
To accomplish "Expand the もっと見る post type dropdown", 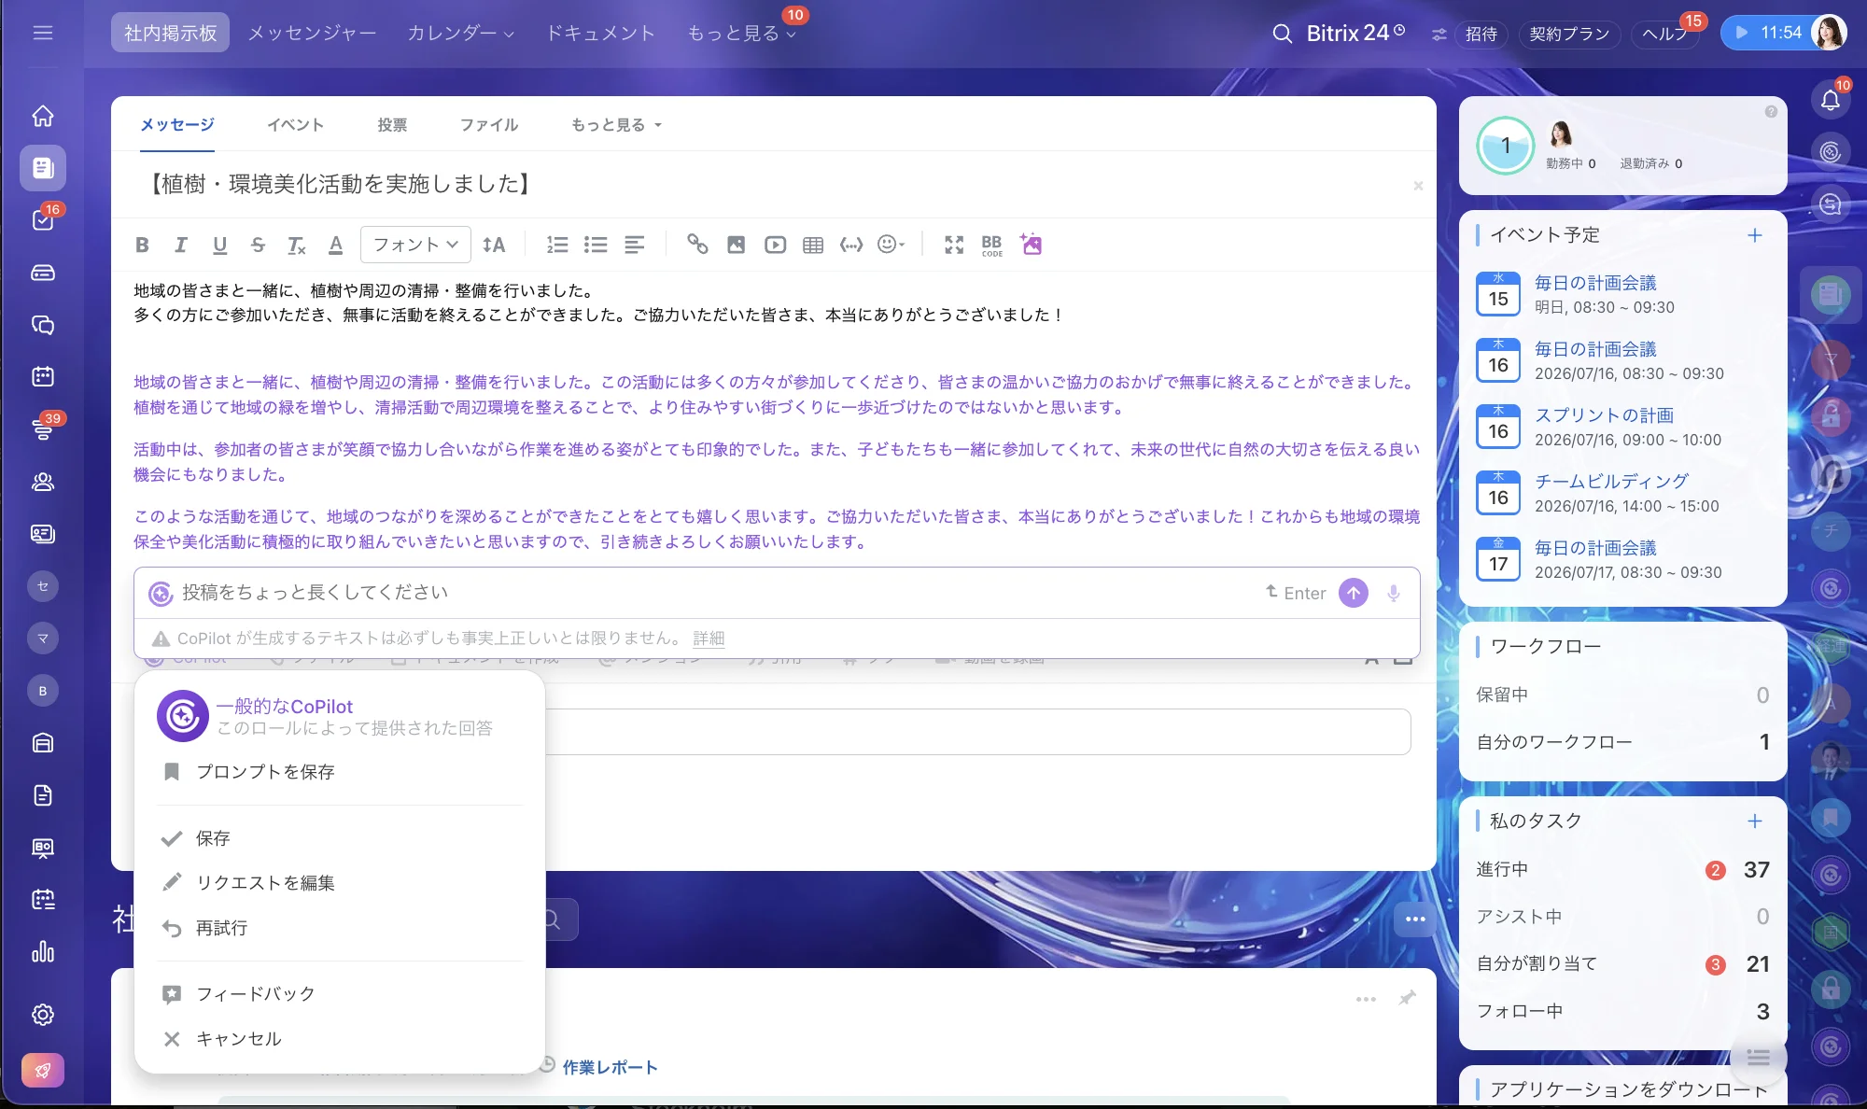I will coord(616,124).
